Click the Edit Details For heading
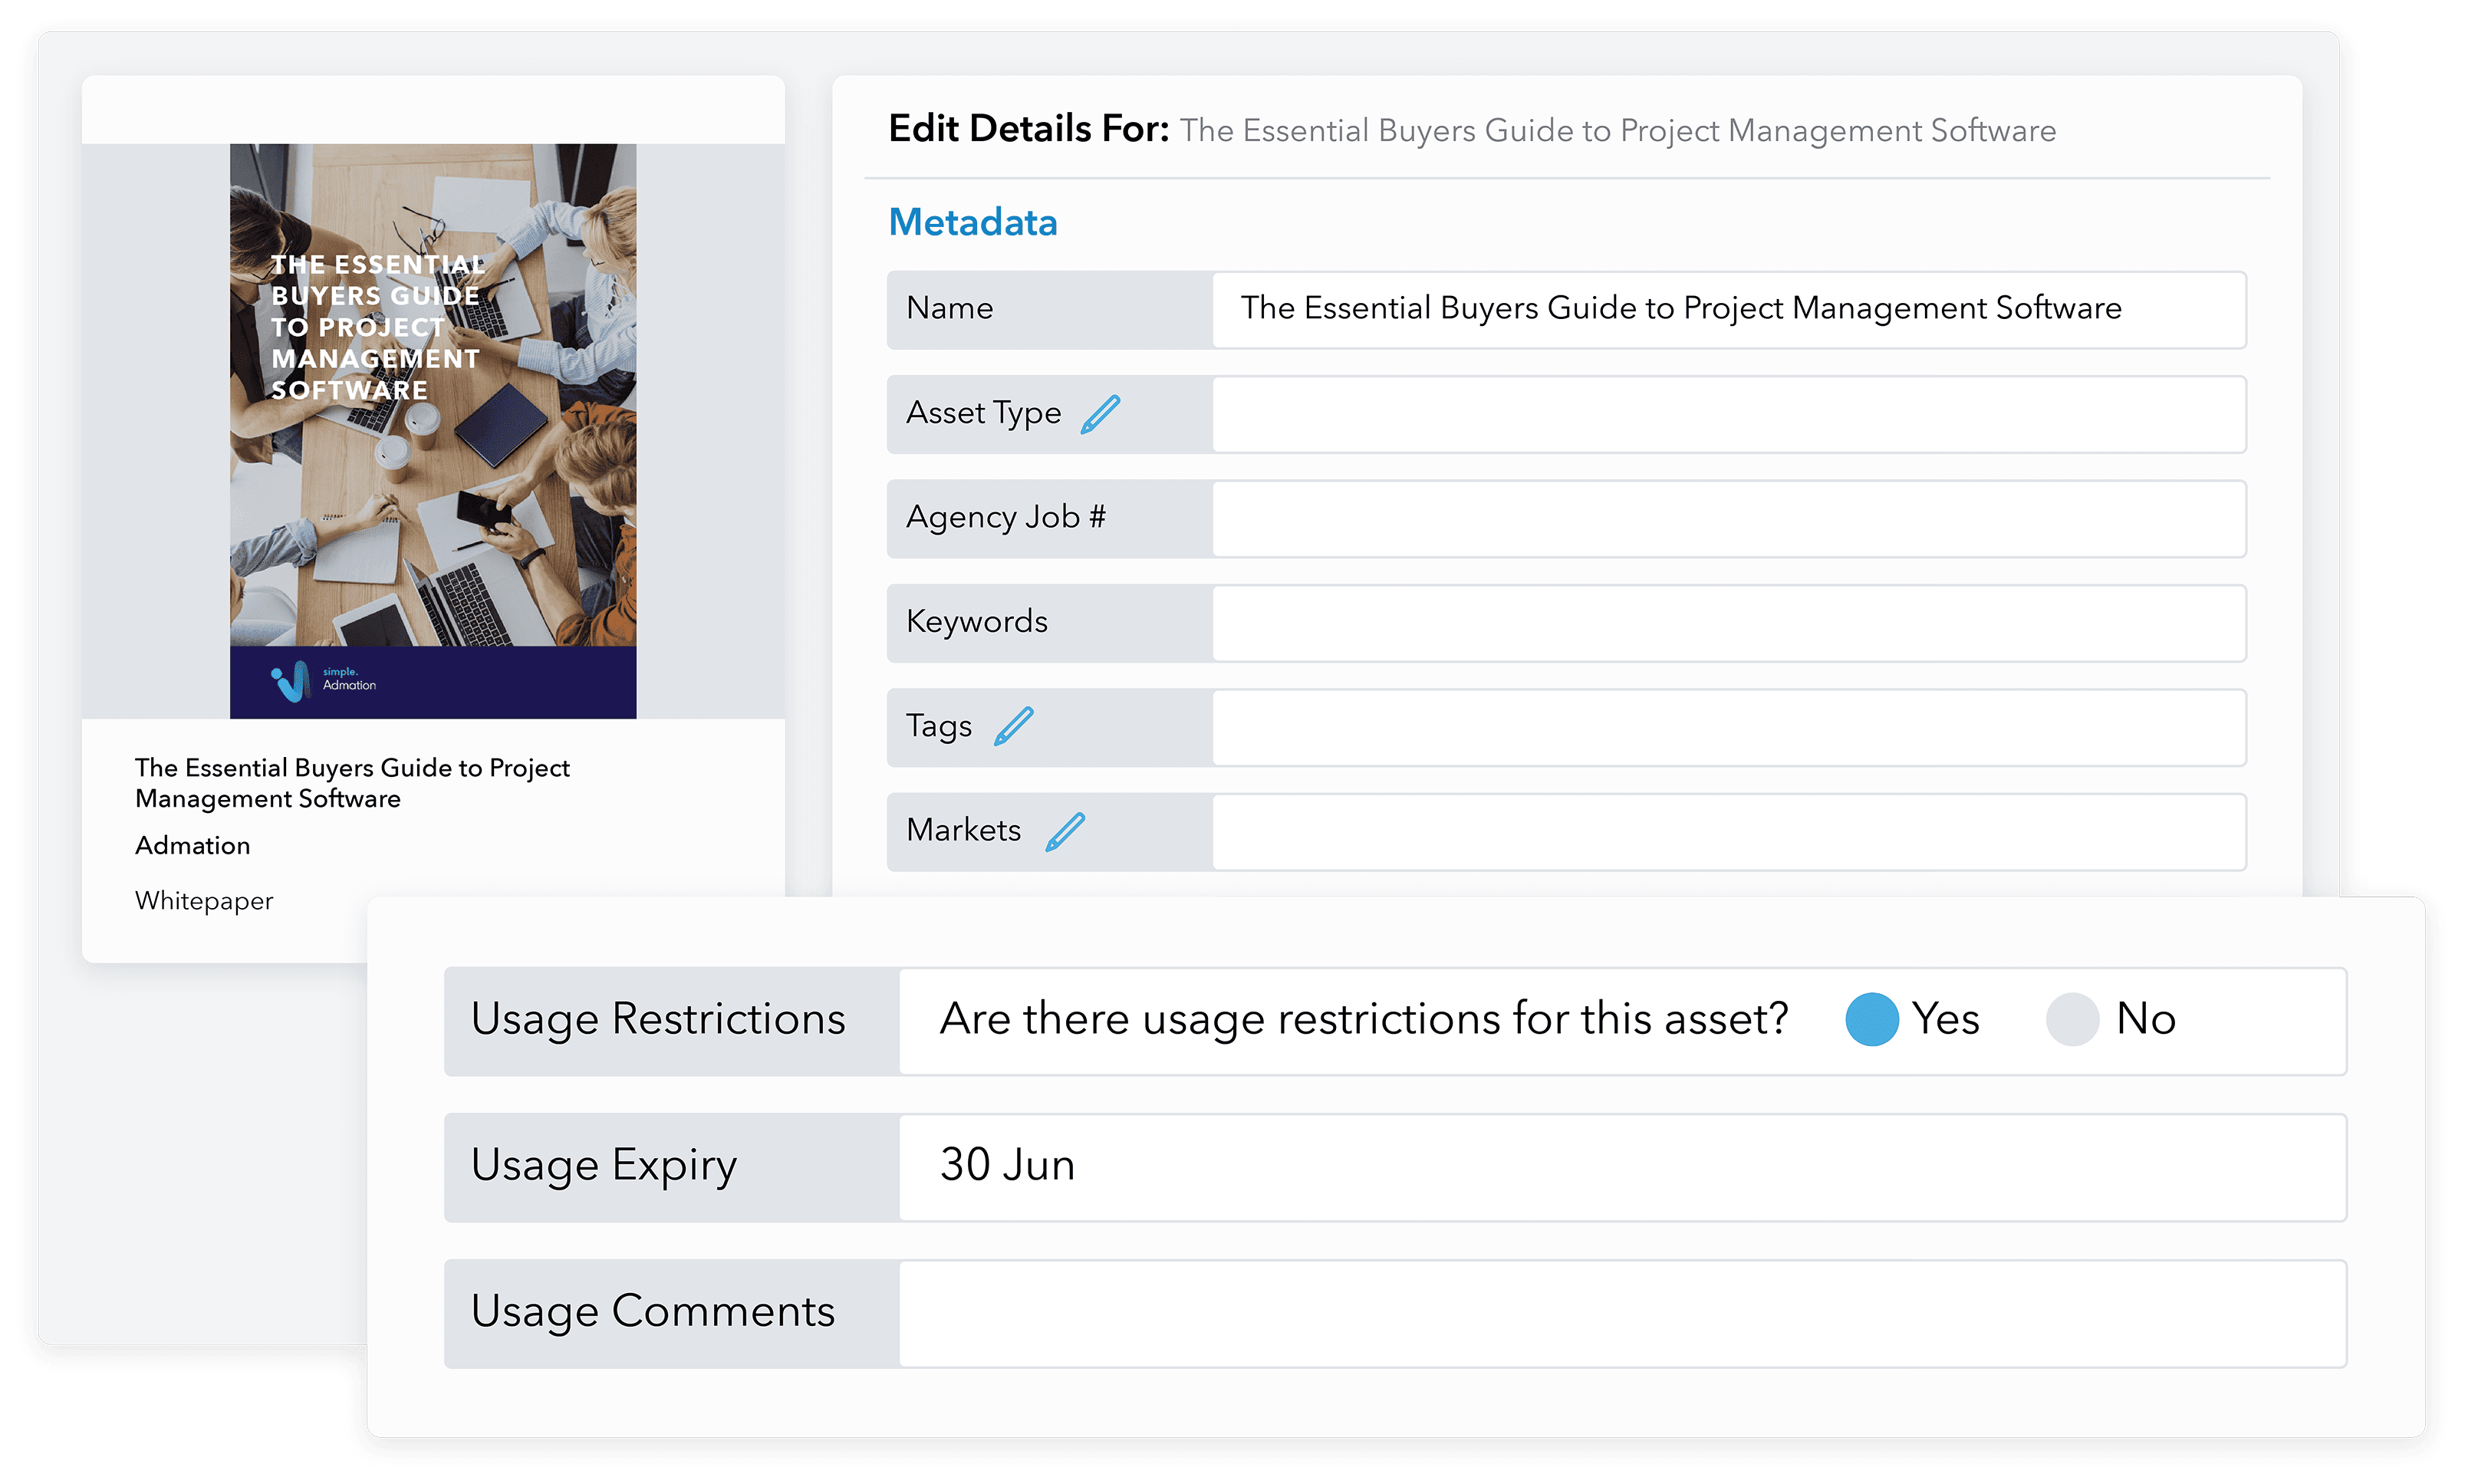The height and width of the screenshot is (1484, 2465). click(x=1028, y=130)
